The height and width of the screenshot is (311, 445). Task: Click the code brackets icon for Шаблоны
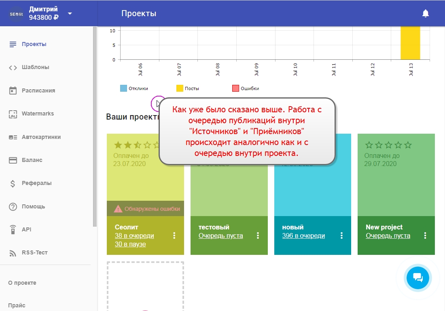pos(13,67)
